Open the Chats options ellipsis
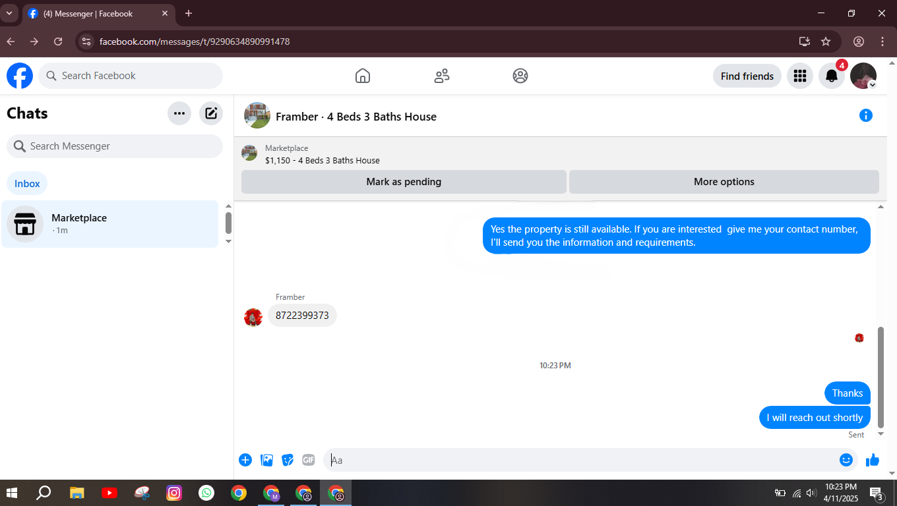This screenshot has width=897, height=506. (179, 113)
